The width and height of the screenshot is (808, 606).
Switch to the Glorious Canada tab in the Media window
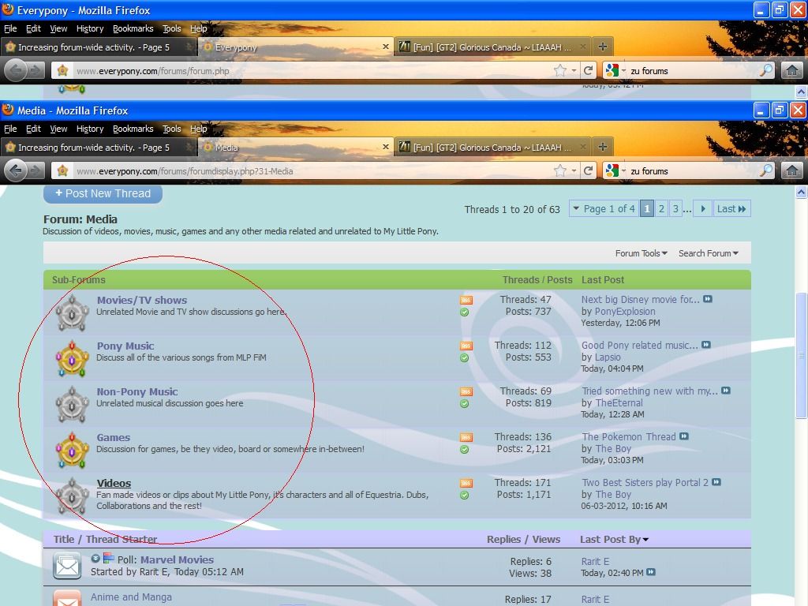pos(494,148)
